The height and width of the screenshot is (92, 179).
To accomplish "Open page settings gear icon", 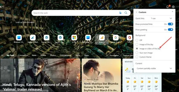I will coord(173,7).
